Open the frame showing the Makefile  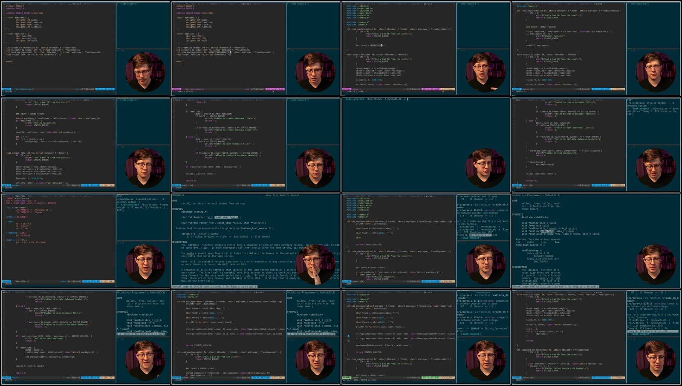86,241
